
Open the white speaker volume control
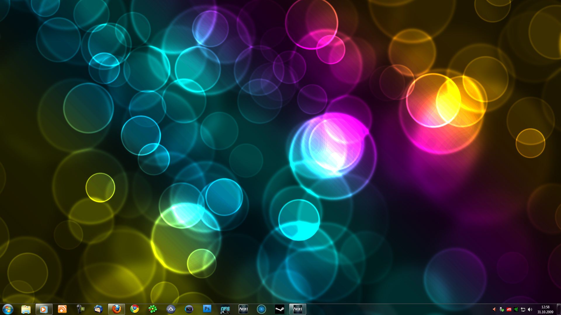[530, 309]
